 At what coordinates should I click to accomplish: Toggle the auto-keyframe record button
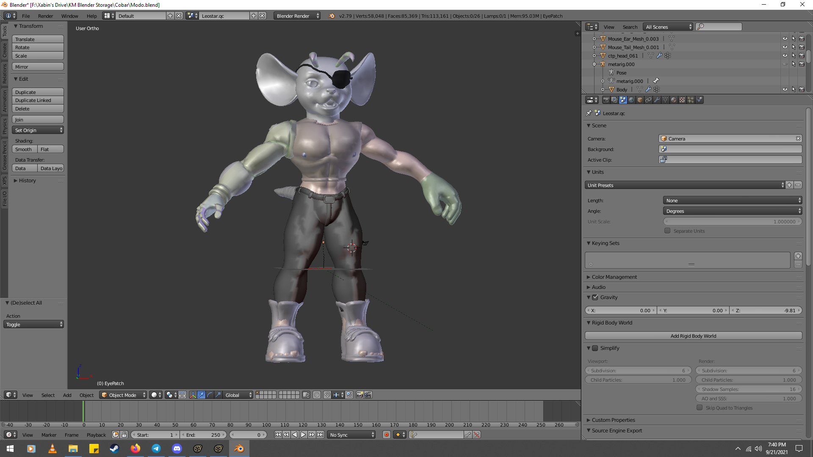tap(386, 435)
